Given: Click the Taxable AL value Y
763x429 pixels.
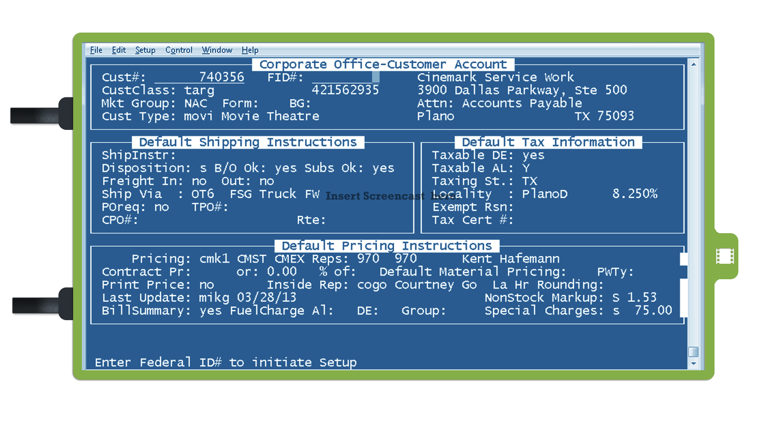Looking at the screenshot, I should coord(526,168).
